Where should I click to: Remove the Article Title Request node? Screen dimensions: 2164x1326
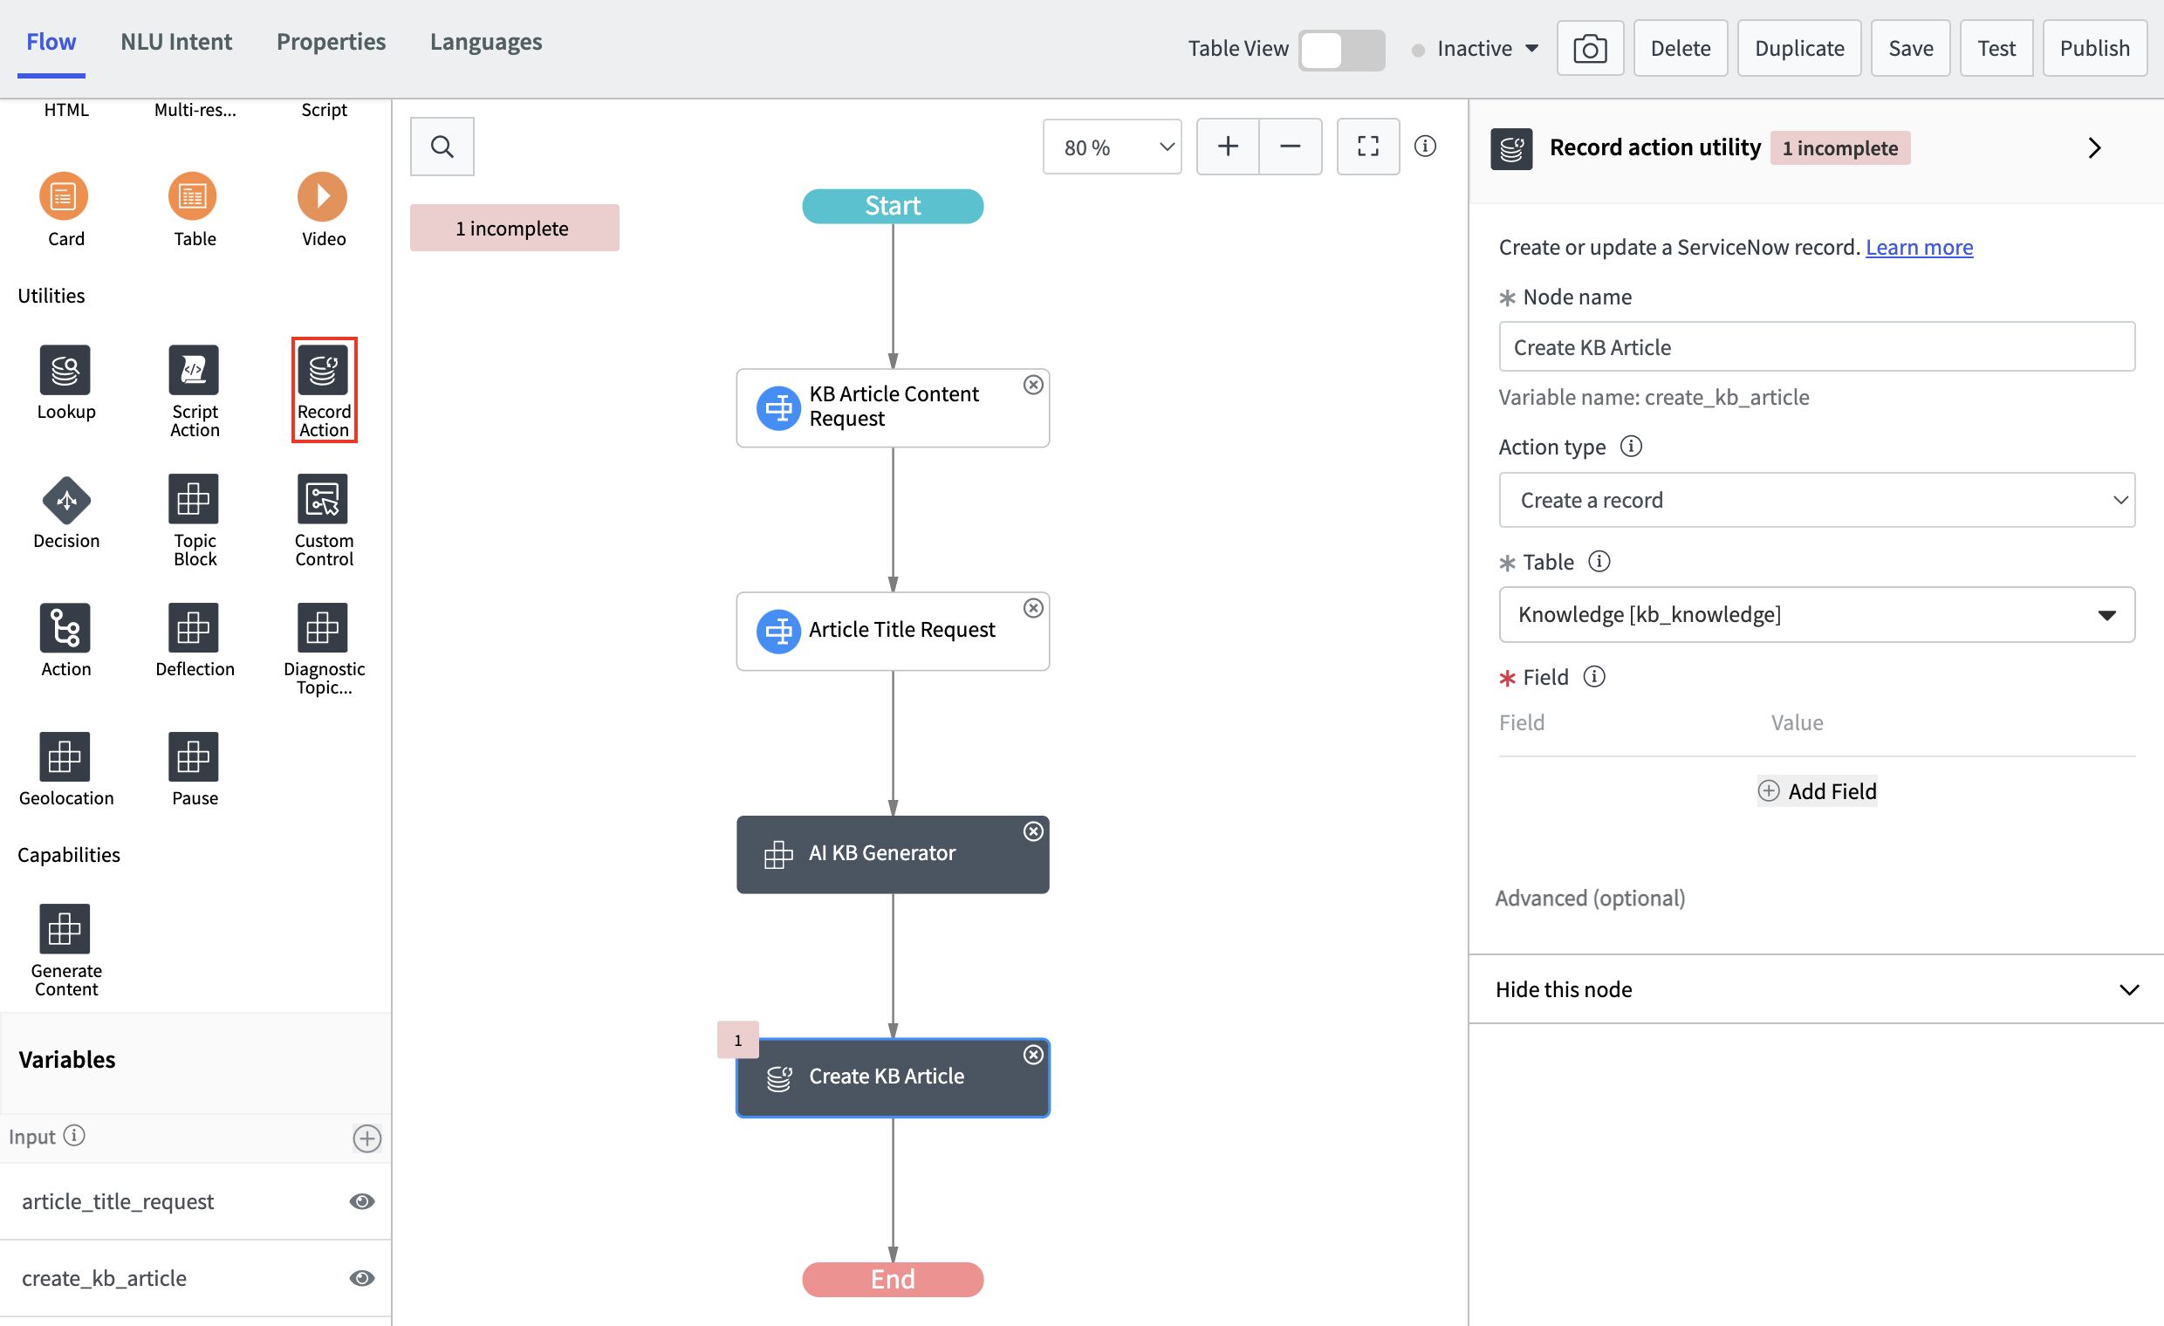tap(1034, 608)
